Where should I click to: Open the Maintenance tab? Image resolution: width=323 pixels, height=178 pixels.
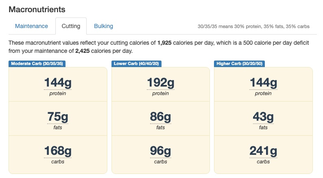point(31,26)
